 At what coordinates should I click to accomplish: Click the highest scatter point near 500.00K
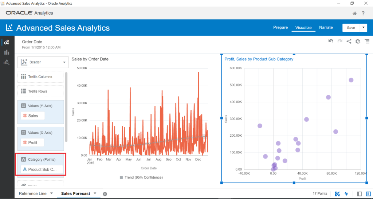pyautogui.click(x=351, y=80)
